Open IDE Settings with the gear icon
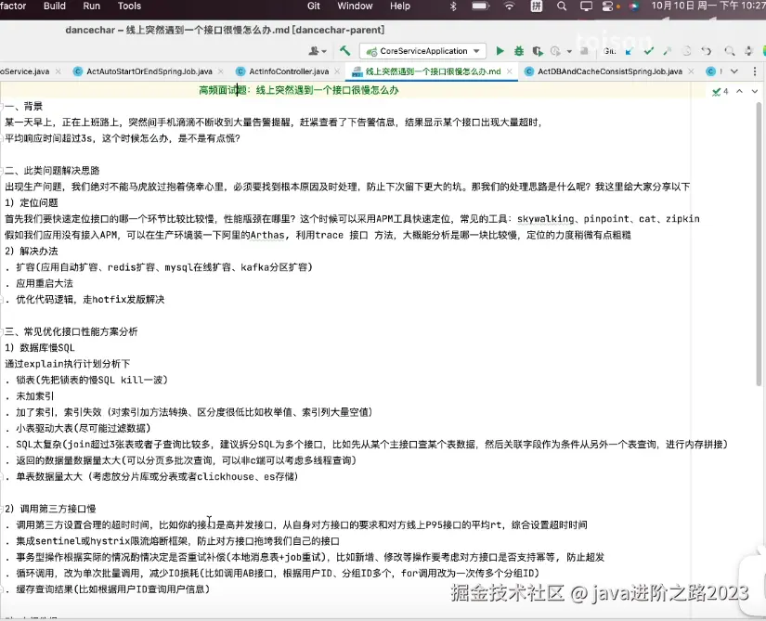The width and height of the screenshot is (766, 621). click(x=748, y=51)
